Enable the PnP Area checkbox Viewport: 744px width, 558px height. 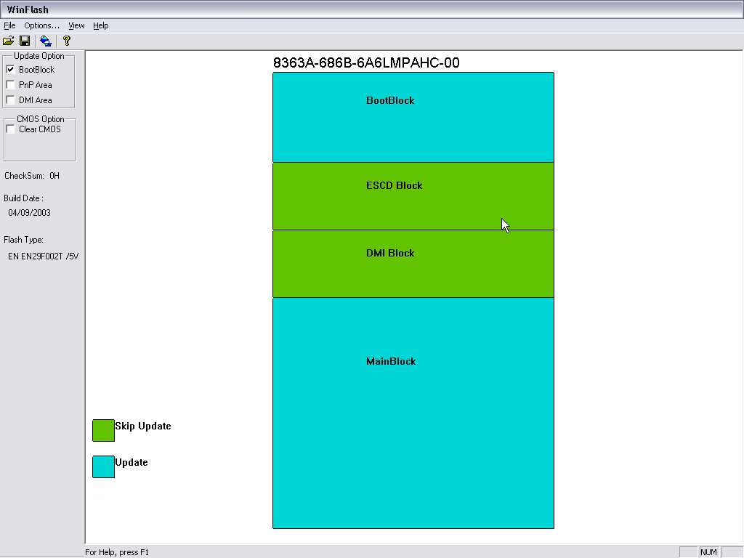[10, 85]
